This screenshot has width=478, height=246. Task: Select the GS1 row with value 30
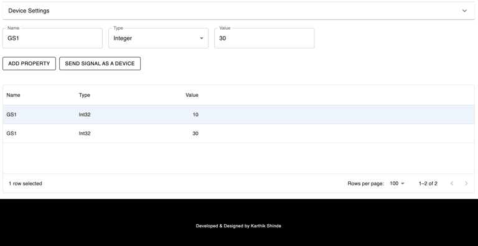(x=239, y=134)
